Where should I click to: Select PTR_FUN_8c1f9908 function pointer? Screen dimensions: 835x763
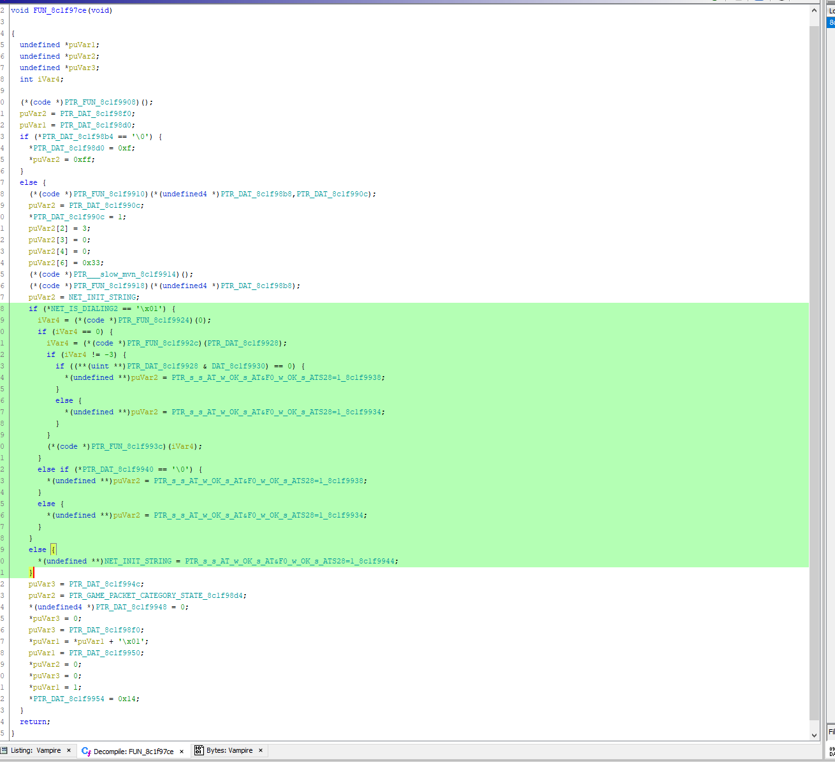click(100, 102)
